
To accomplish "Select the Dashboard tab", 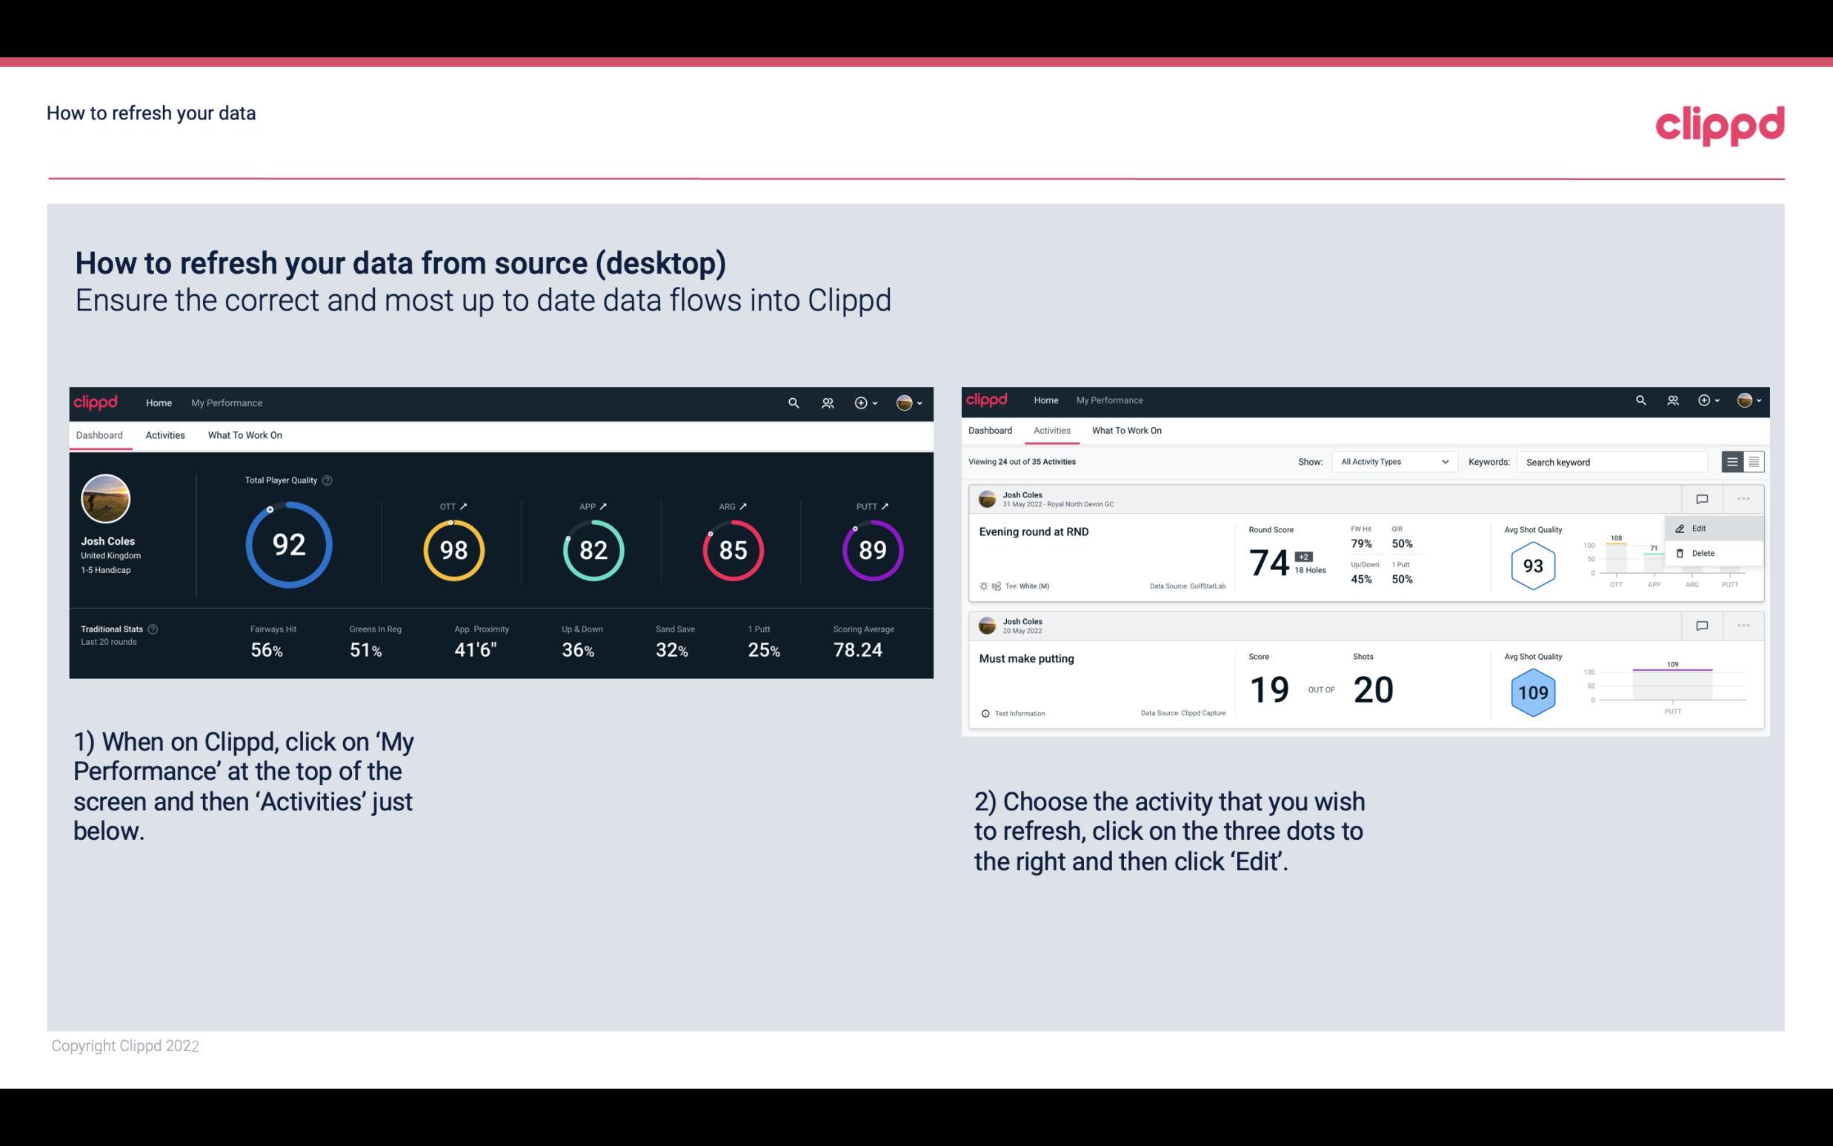I will click(x=100, y=434).
